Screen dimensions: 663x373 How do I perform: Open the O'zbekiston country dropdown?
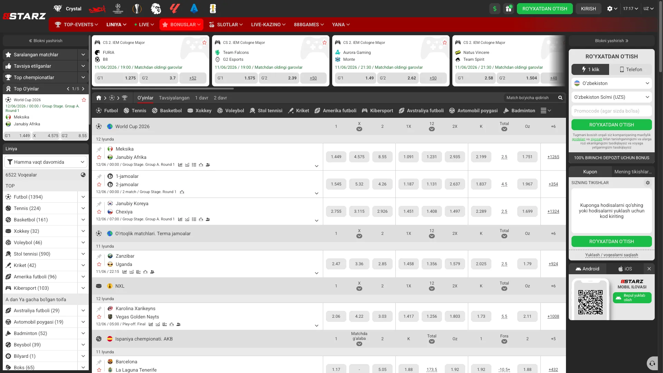612,83
